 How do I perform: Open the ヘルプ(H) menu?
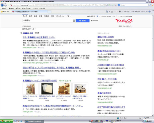pyautogui.click(x=42, y=8)
